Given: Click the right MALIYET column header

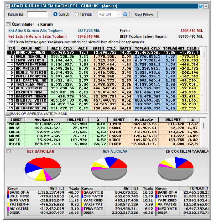Looking at the screenshot, I should 172,120.
